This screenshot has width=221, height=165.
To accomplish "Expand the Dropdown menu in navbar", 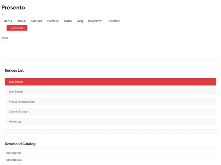I will (95, 21).
